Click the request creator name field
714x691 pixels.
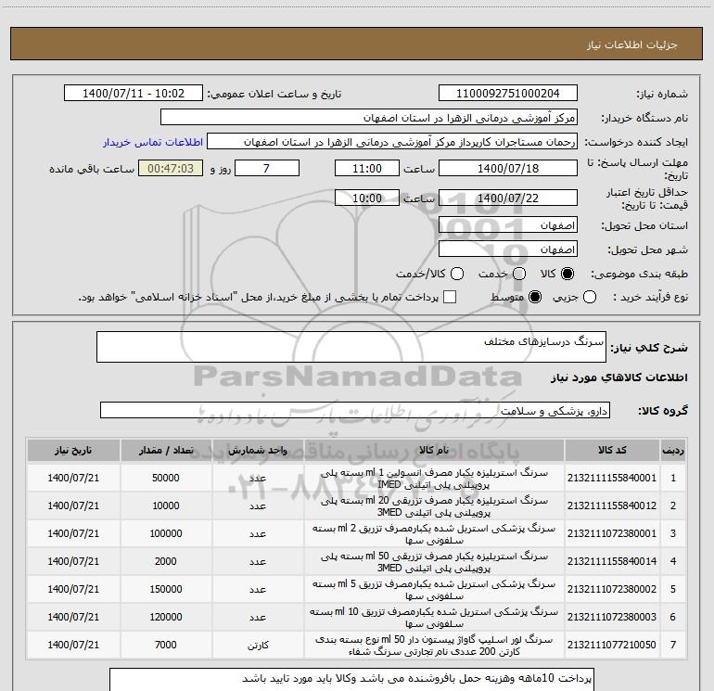click(x=392, y=142)
